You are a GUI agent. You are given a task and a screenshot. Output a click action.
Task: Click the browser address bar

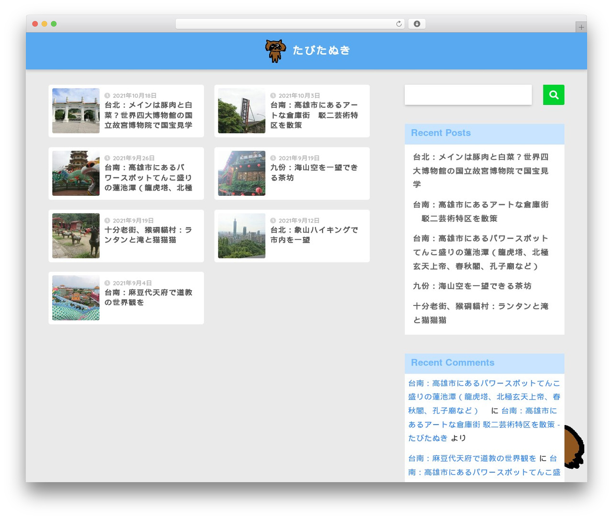pyautogui.click(x=290, y=24)
